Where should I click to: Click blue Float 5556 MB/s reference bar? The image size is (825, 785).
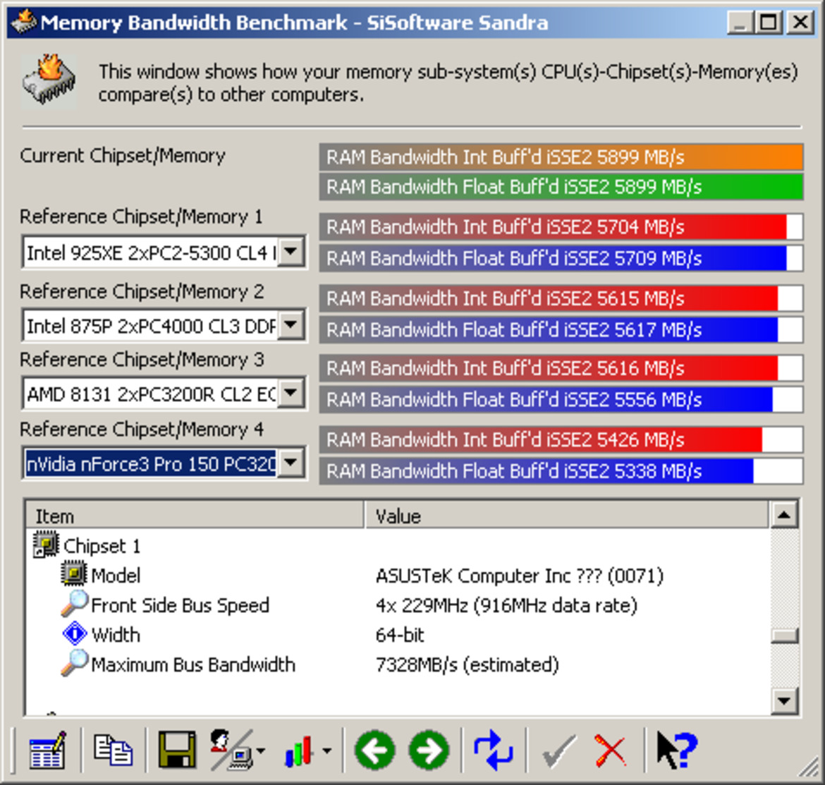point(561,399)
